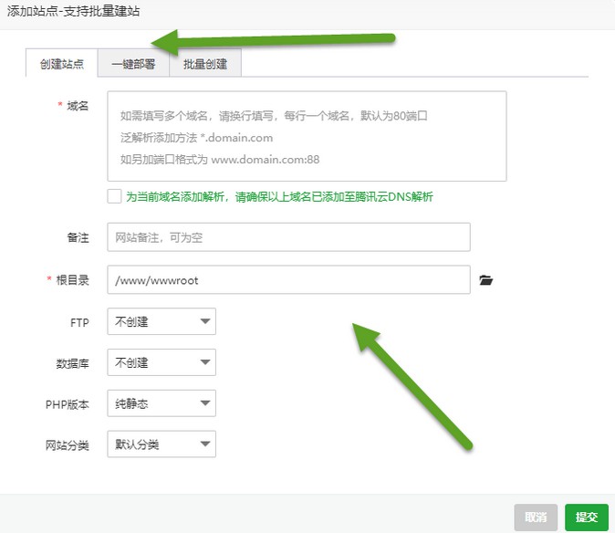Click the PHP版本 field label
615x533 pixels.
point(68,404)
